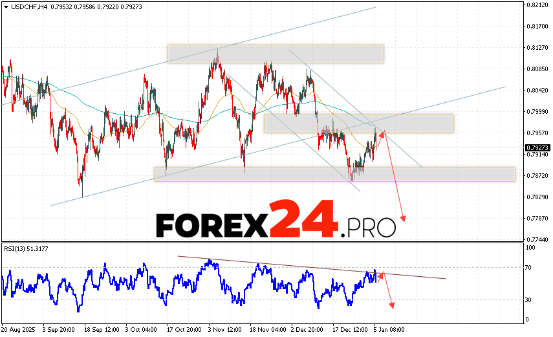Click the red arrowhead in the RSI panel
Viewport: 553px width, 337px height.
(391, 305)
